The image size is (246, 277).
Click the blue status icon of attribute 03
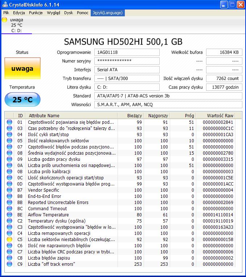click(x=9, y=128)
